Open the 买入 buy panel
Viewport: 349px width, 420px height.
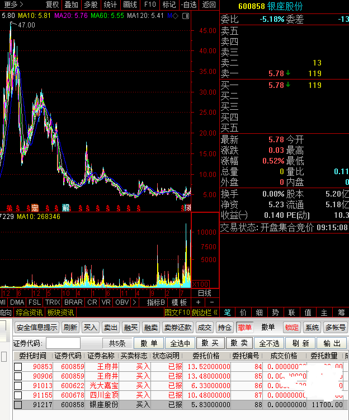pos(91,328)
